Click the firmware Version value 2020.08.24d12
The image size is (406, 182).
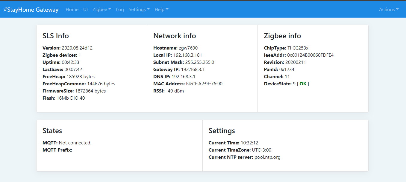(x=77, y=48)
